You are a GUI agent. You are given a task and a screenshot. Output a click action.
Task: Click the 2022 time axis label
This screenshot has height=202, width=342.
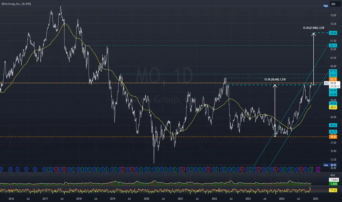(214, 199)
